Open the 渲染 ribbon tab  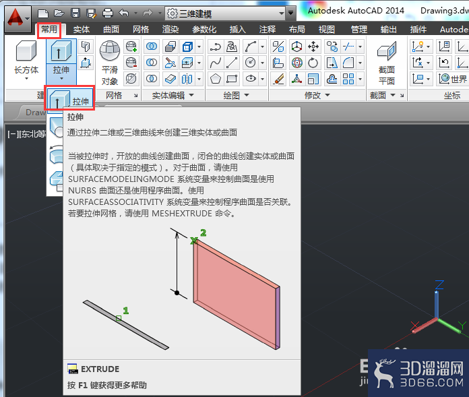[x=170, y=29]
